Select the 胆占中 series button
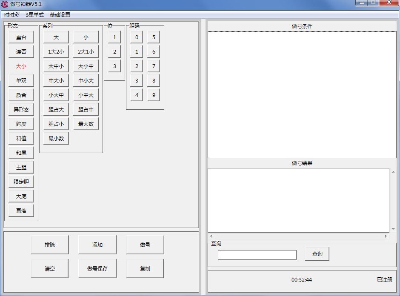The width and height of the screenshot is (400, 296). click(x=86, y=110)
